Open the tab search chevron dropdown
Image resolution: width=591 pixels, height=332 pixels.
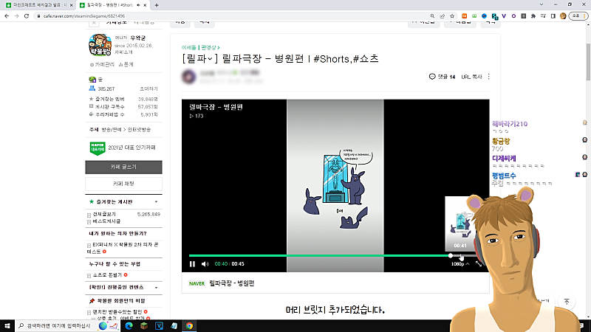(542, 4)
